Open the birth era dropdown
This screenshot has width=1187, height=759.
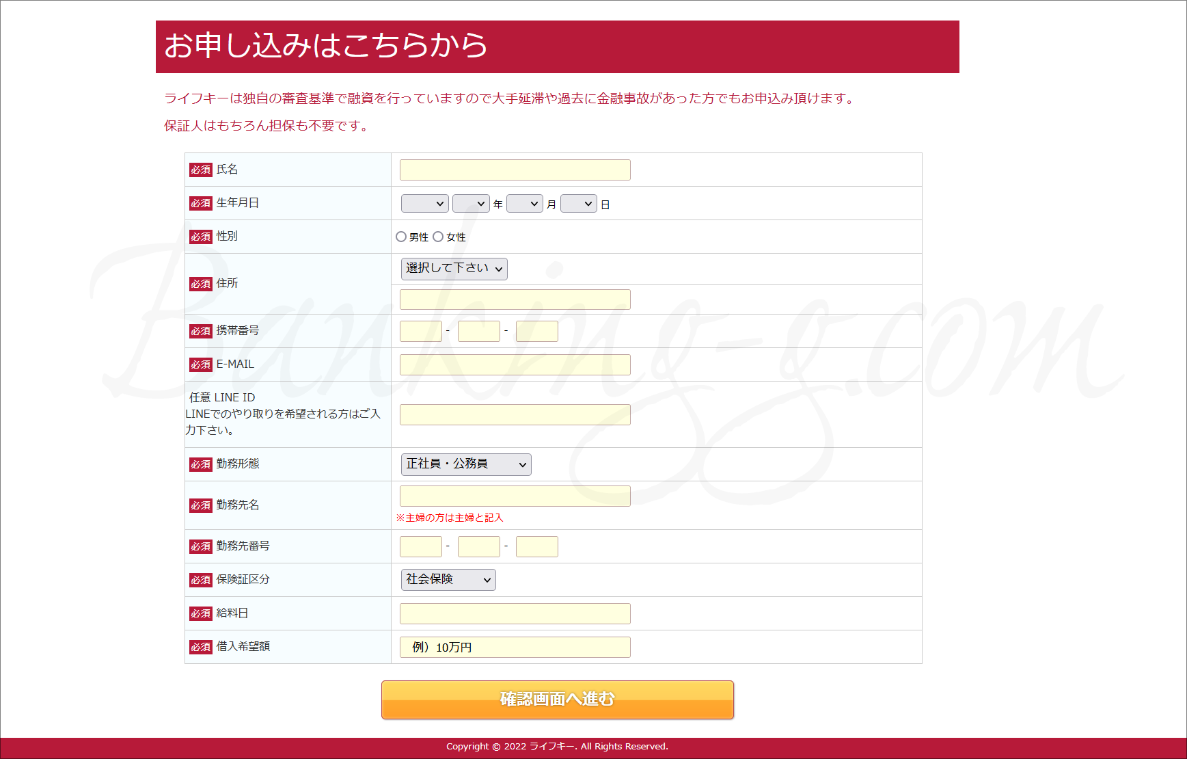click(424, 204)
